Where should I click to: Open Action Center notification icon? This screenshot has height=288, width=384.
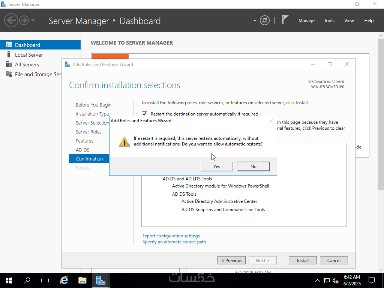click(x=372, y=280)
